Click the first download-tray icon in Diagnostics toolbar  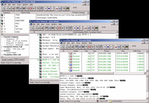(x=3, y=9)
